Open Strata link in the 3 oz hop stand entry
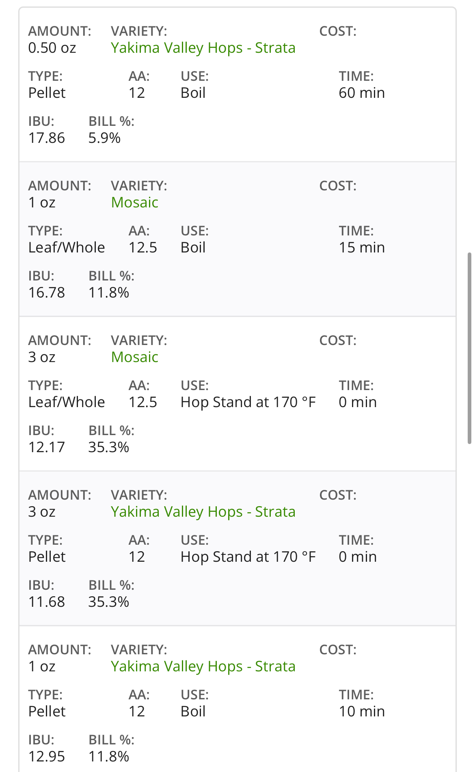This screenshot has height=772, width=475. (203, 512)
